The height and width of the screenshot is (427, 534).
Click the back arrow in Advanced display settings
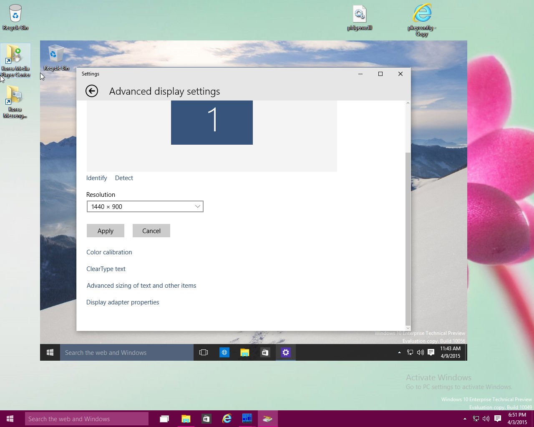coord(92,90)
